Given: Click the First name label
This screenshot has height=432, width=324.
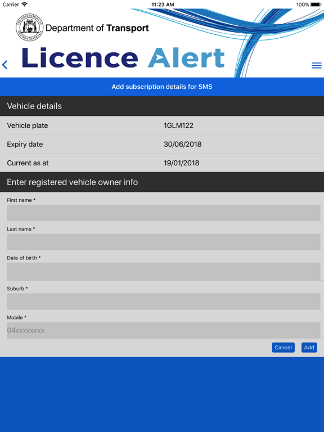Looking at the screenshot, I should click(21, 200).
